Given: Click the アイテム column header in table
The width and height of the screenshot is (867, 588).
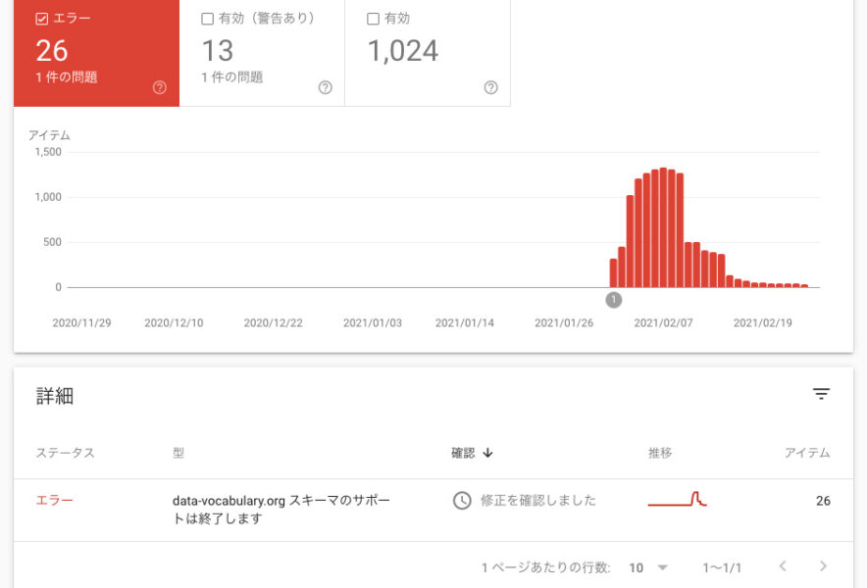Looking at the screenshot, I should point(807,453).
